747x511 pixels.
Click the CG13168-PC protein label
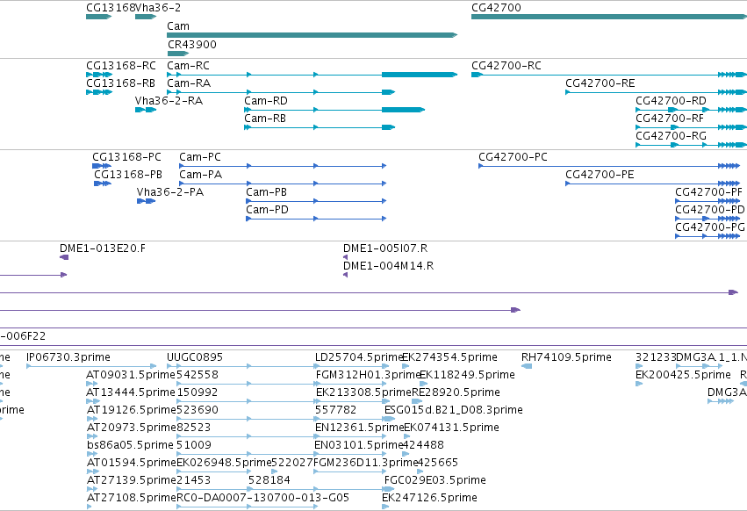click(x=126, y=157)
